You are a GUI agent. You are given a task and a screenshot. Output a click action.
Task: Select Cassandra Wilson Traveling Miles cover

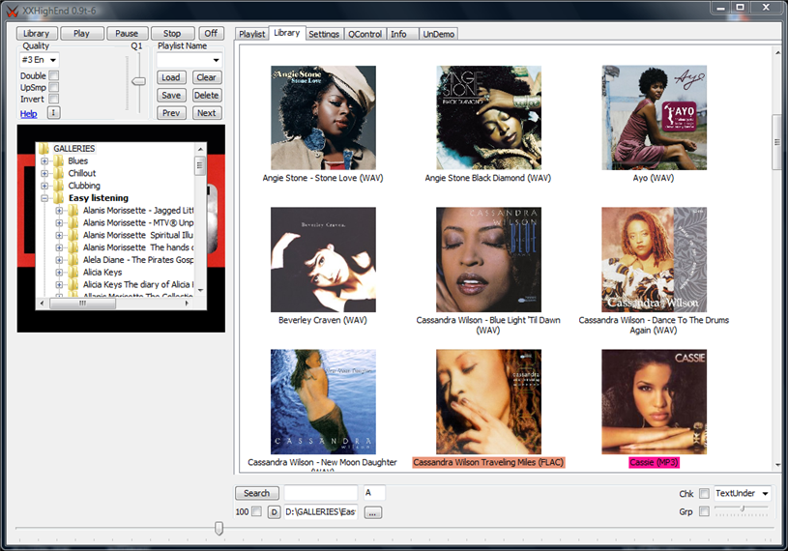coord(488,402)
